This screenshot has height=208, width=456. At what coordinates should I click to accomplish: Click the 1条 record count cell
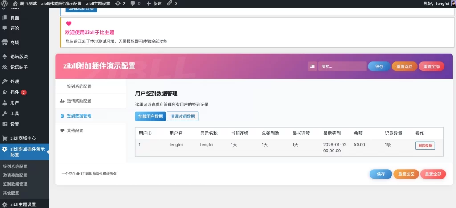click(388, 145)
